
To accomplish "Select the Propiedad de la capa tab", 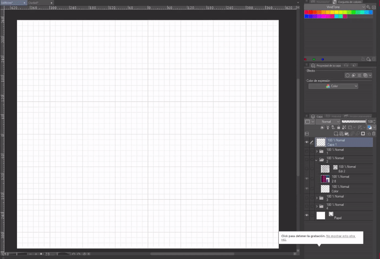I will 326,65.
